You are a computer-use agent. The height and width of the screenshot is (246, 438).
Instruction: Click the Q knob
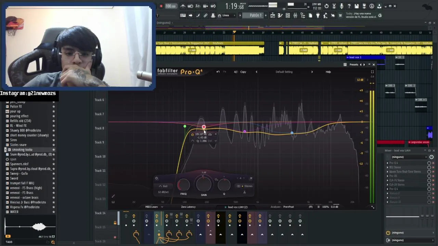[224, 185]
